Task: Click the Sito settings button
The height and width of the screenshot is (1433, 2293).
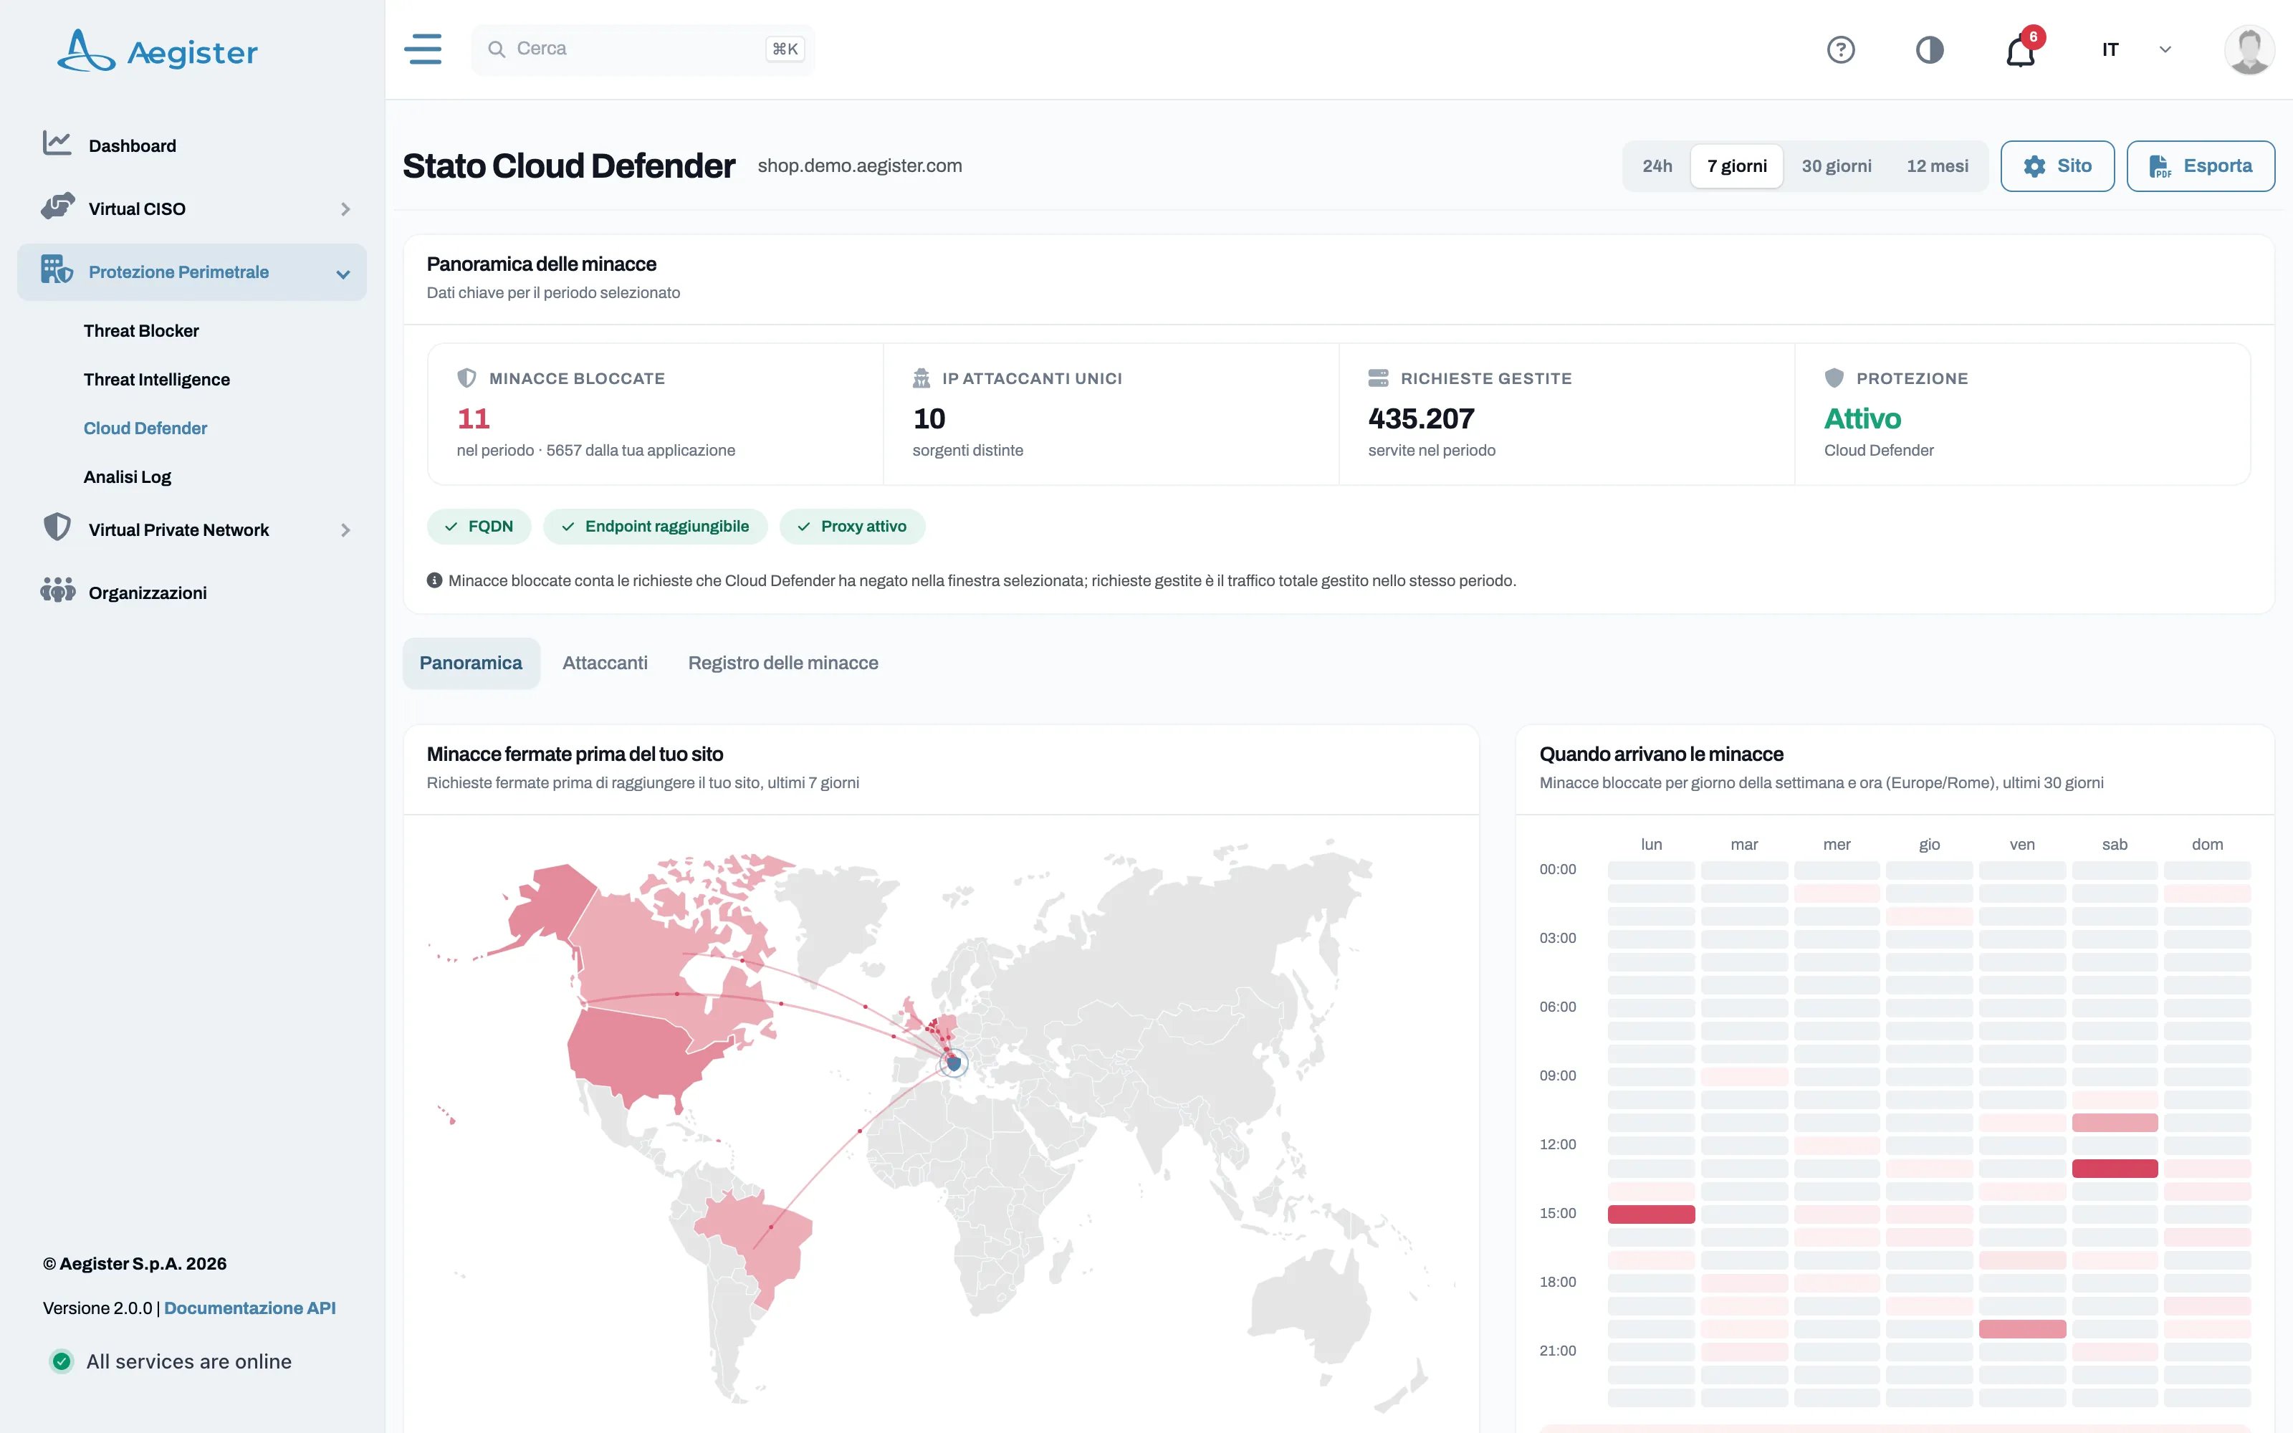Action: pos(2057,166)
